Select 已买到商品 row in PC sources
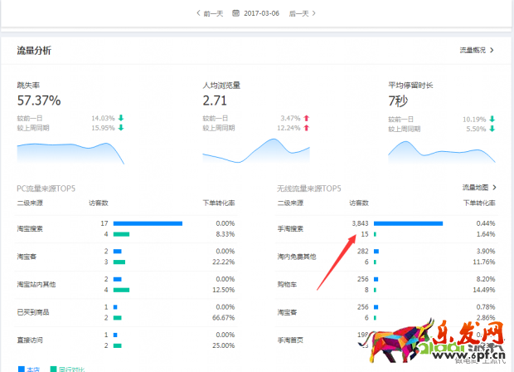Image resolution: width=514 pixels, height=372 pixels. click(x=126, y=312)
